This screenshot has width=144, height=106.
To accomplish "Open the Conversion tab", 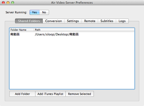I will (x=54, y=21).
